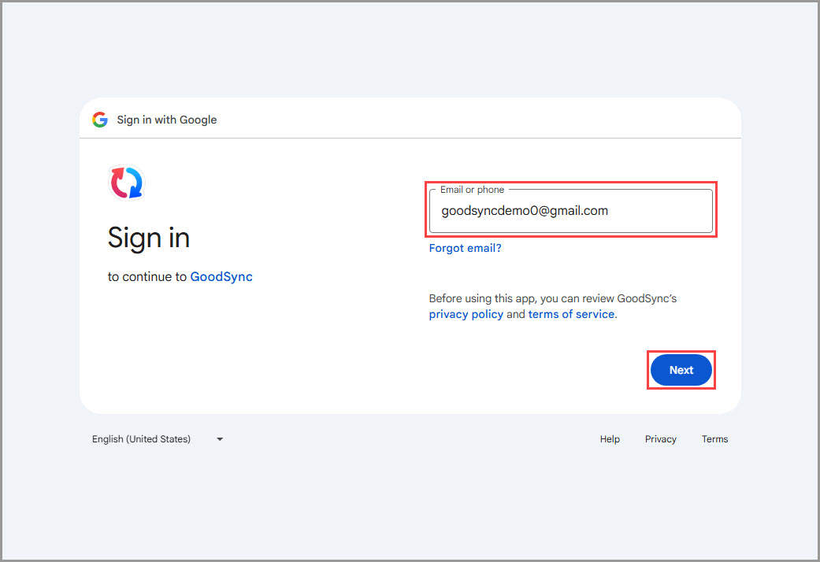820x562 pixels.
Task: Open the Privacy footer link
Action: [x=661, y=439]
